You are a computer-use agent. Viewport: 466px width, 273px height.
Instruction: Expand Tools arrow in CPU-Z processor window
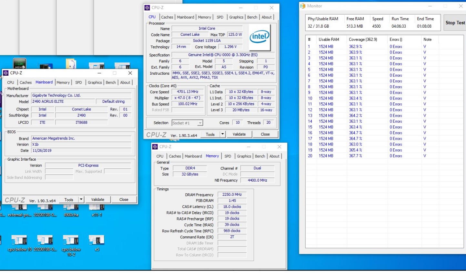pyautogui.click(x=222, y=135)
